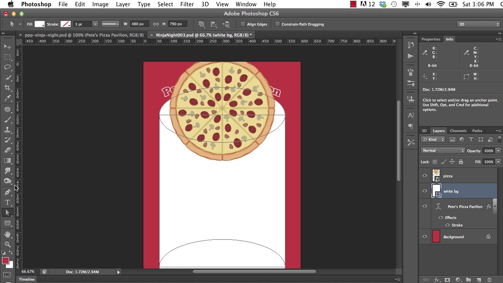Click the shape width input field
The height and width of the screenshot is (283, 503).
tap(139, 24)
